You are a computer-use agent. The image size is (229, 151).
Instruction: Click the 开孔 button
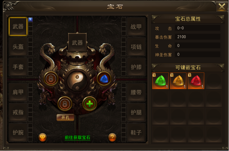65,118
